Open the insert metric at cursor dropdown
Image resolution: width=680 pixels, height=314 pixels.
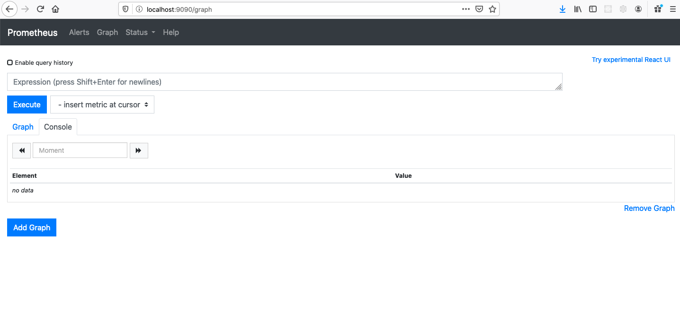coord(102,105)
